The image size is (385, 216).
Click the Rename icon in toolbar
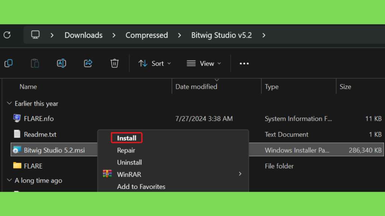tap(61, 63)
